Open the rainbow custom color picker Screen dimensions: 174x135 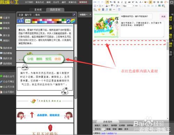coord(73,21)
